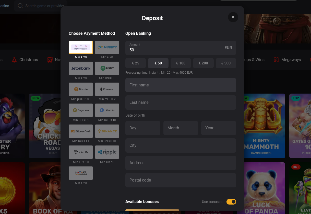
Task: Select the TRON payment method
Action: 81,152
